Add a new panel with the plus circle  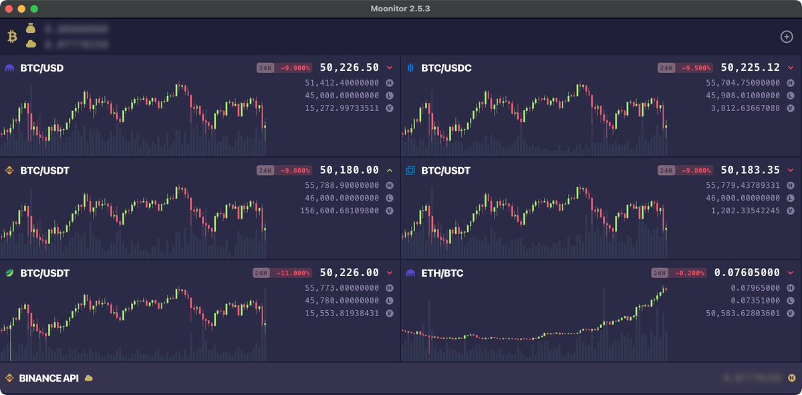[787, 37]
